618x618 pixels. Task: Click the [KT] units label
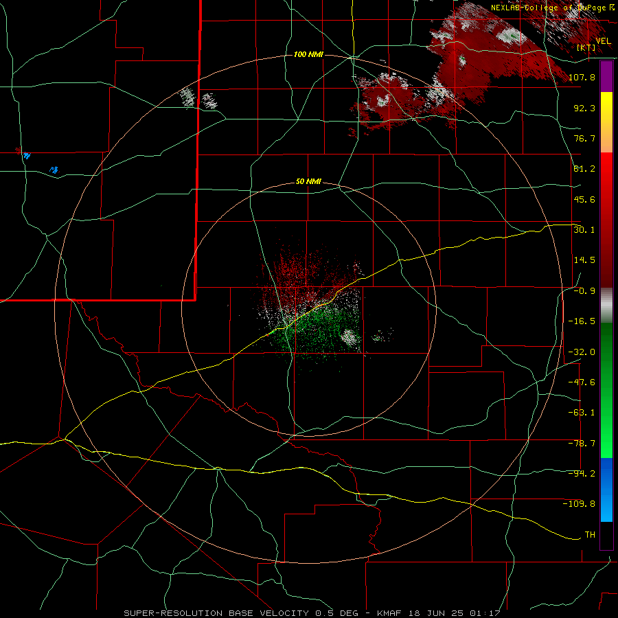(x=586, y=48)
